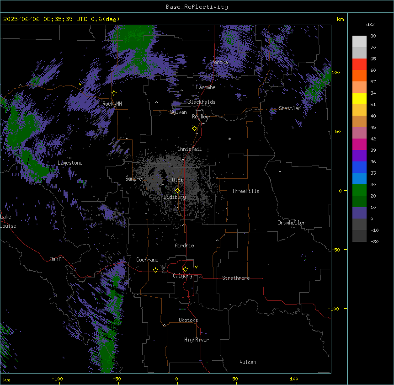The height and width of the screenshot is (385, 394).
Task: Click the bottom-axis -100 km tick label
Action: click(57, 379)
